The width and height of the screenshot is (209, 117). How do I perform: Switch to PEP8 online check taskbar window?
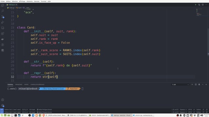[56, 115]
